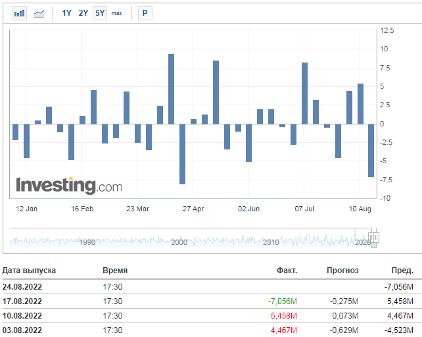Click the Investing.com watermark logo
This screenshot has width=422, height=337.
[x=69, y=186]
